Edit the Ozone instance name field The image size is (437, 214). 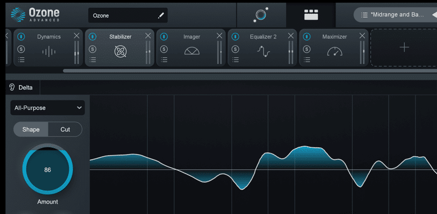(128, 15)
